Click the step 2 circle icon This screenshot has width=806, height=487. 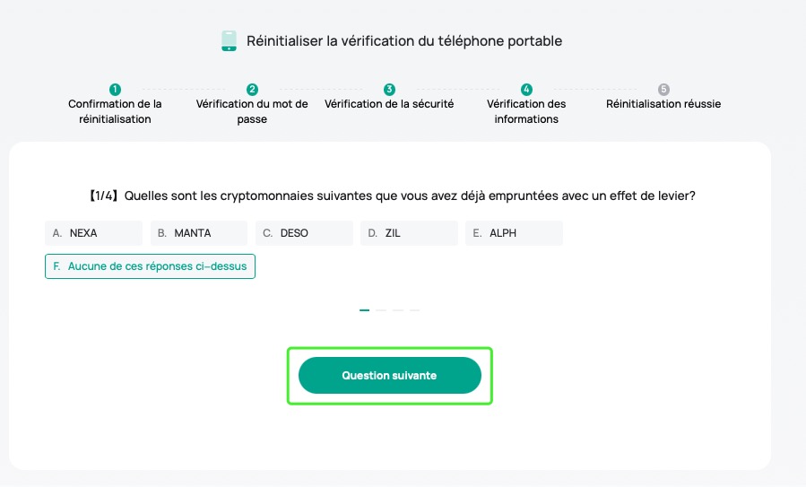(x=252, y=90)
